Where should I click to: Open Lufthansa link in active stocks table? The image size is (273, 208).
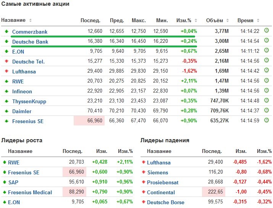click(x=24, y=71)
